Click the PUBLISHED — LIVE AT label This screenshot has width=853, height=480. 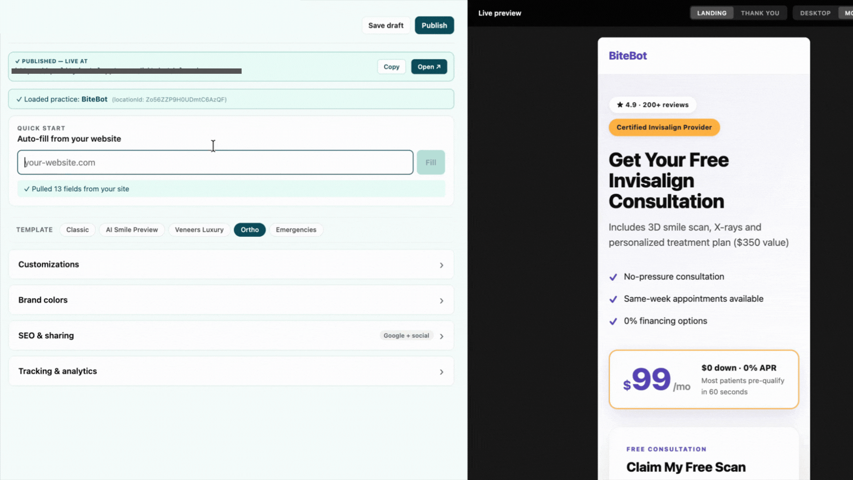[x=52, y=61]
